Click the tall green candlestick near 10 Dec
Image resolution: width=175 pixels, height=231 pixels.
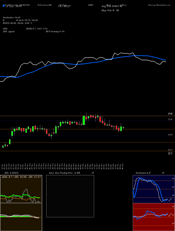pos(84,120)
